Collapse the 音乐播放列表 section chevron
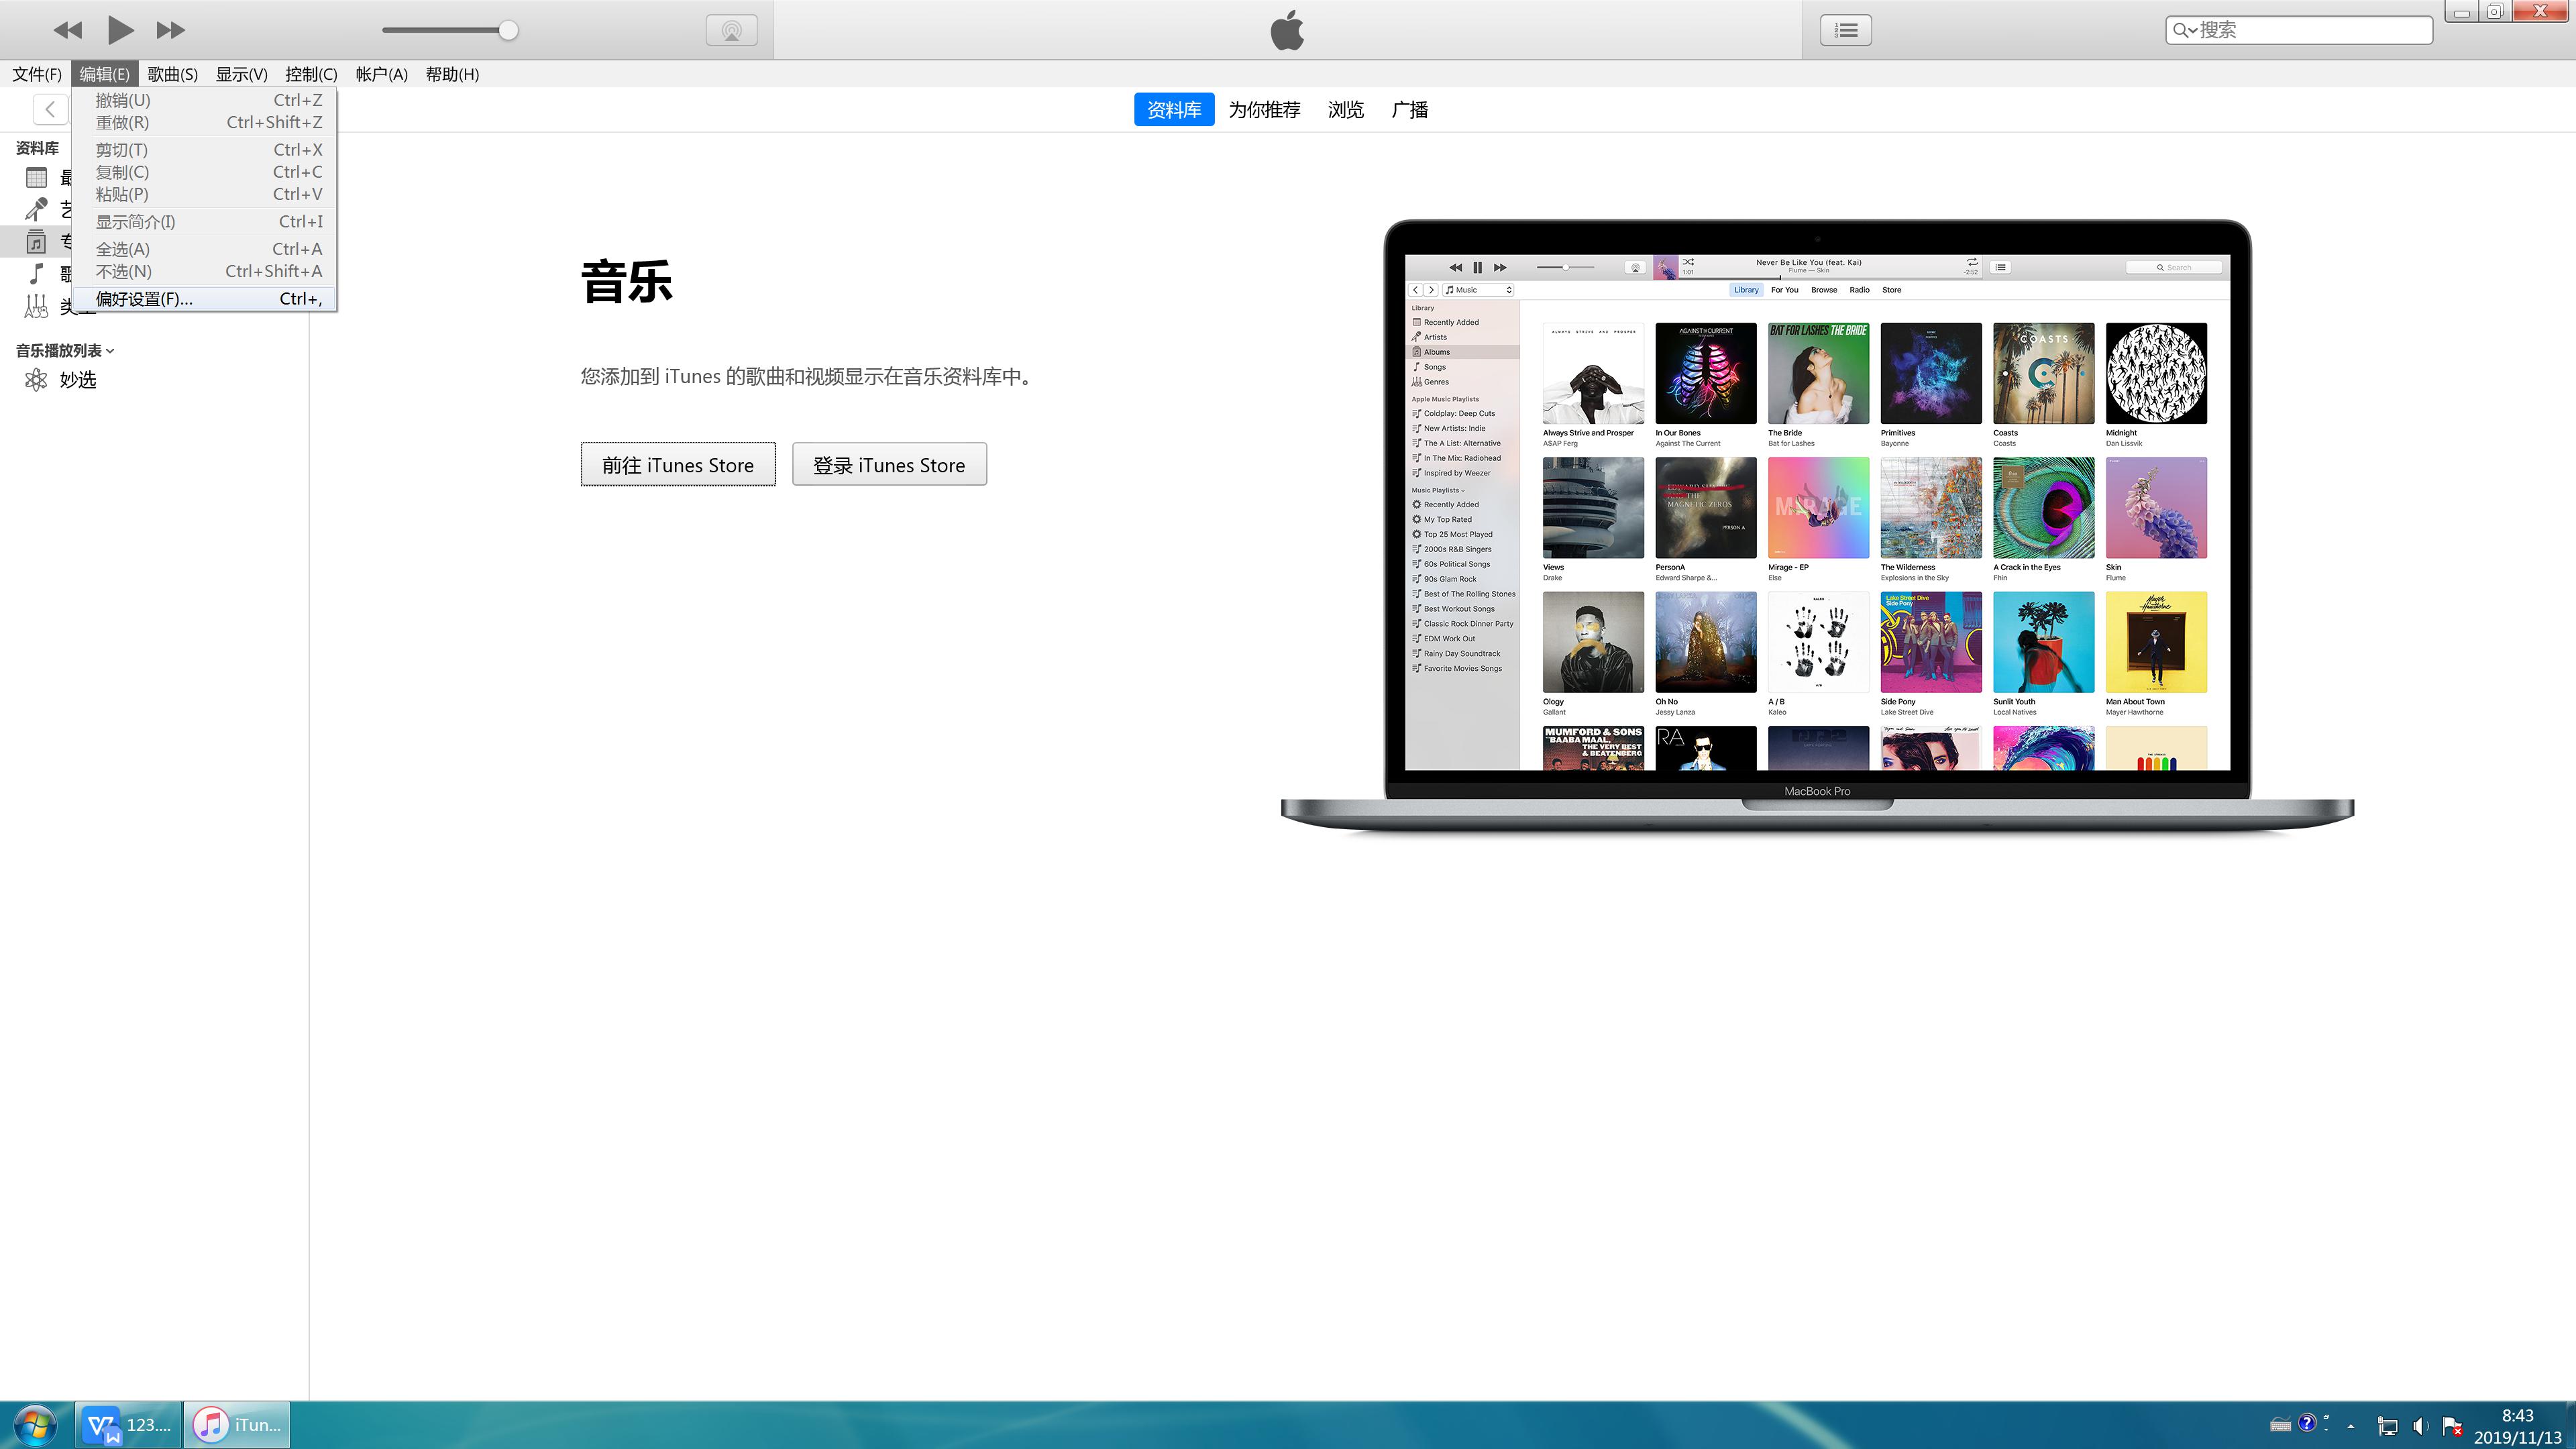 (x=110, y=351)
